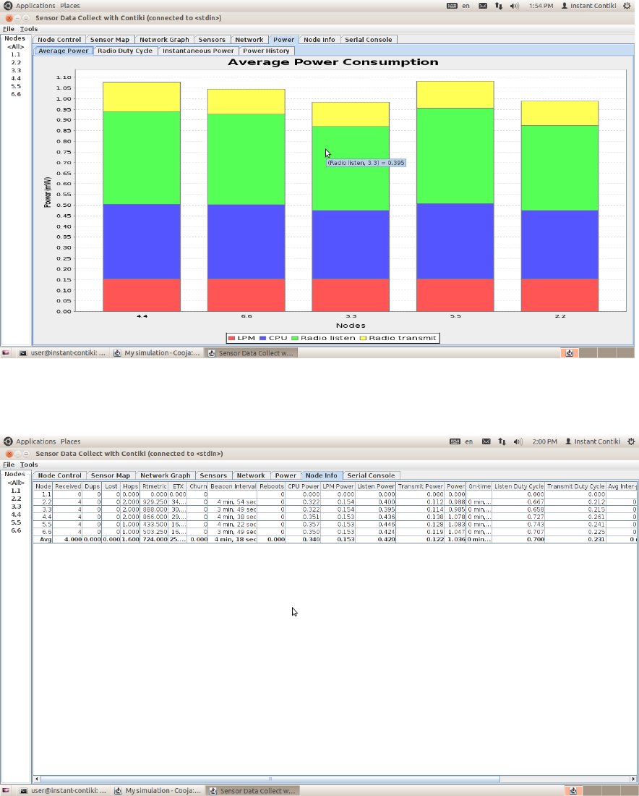Click Rtmetric value 929.250 in the table
This screenshot has height=796, width=639.
154,501
